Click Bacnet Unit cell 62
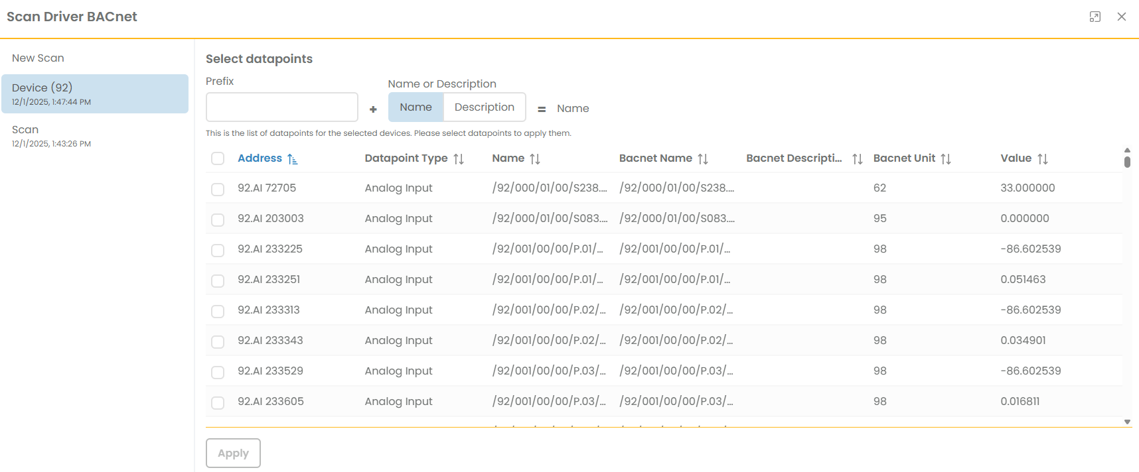Image resolution: width=1139 pixels, height=472 pixels. [879, 188]
